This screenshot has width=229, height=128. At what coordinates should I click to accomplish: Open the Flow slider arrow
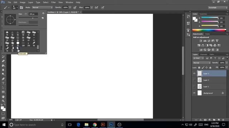point(92,7)
